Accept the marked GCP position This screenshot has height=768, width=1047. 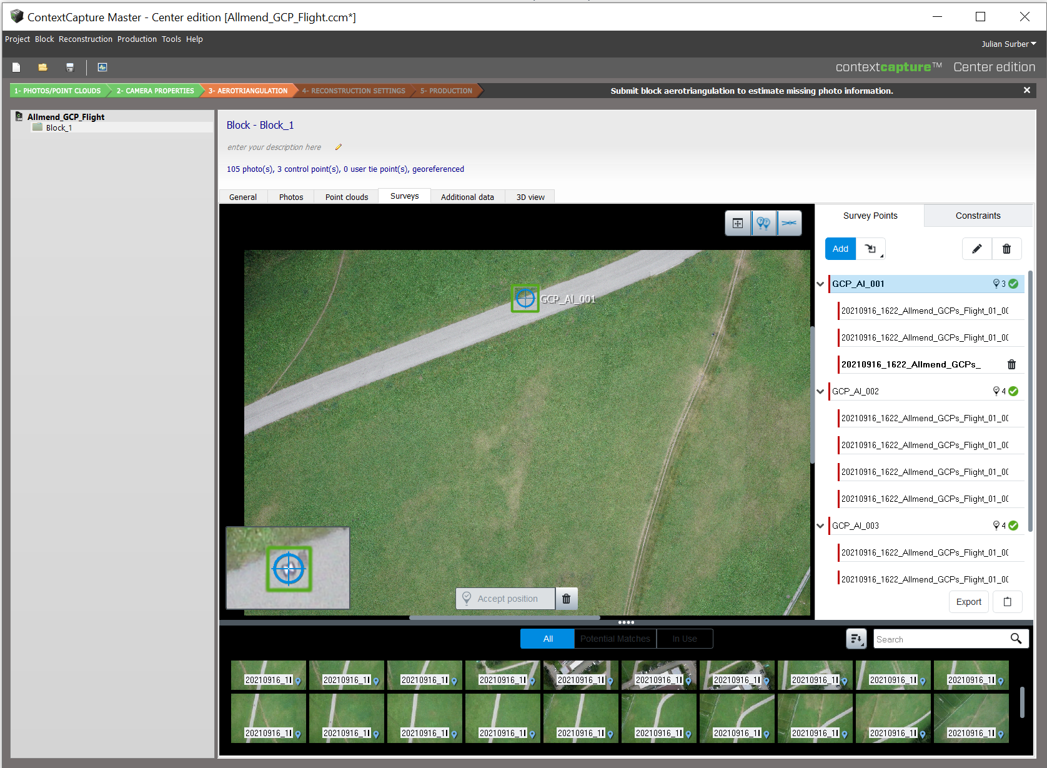pos(505,599)
